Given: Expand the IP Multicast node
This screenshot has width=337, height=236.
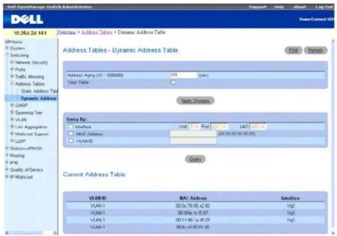Looking at the screenshot, I should click(x=7, y=177).
